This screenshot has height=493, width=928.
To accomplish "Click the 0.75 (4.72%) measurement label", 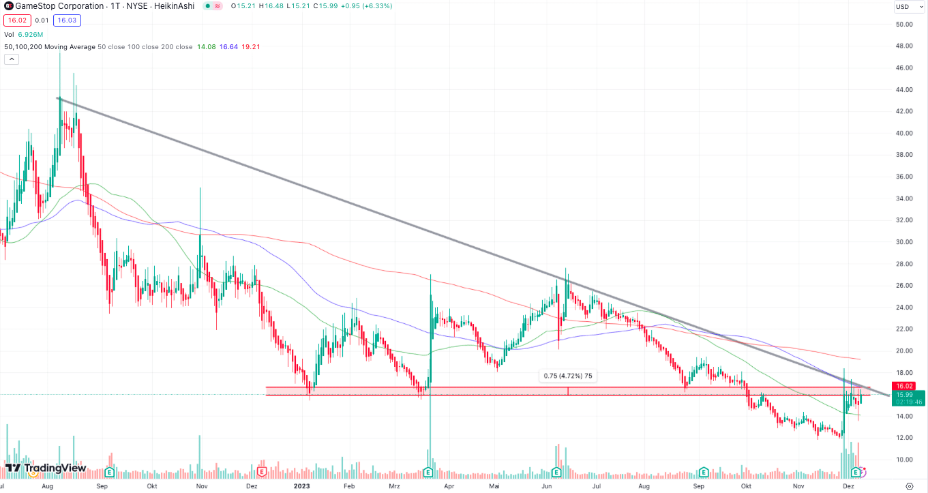I will click(567, 375).
